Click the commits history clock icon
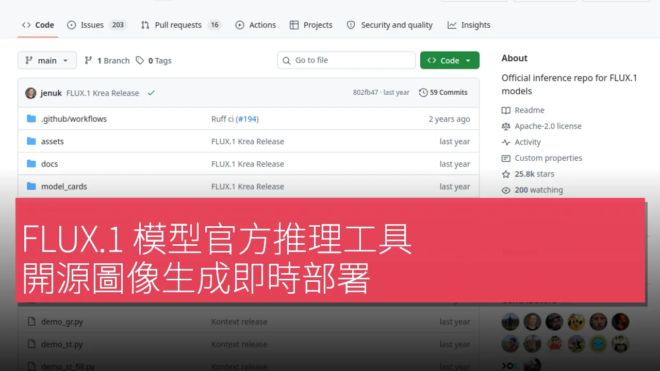 423,93
